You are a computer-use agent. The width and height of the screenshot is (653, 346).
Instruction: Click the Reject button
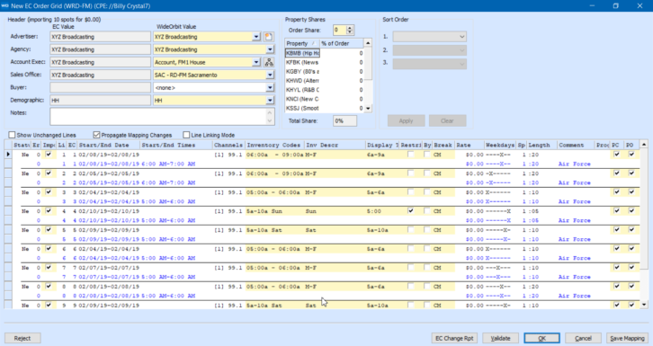tap(22, 338)
